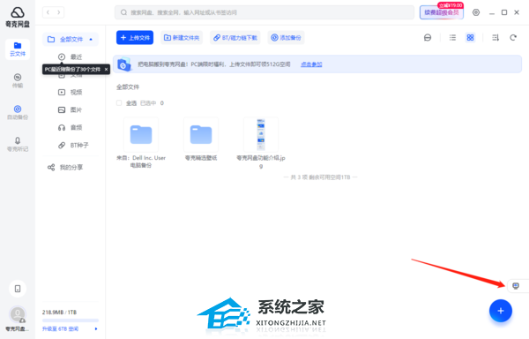Collapse the All Files caret arrow

(x=91, y=39)
